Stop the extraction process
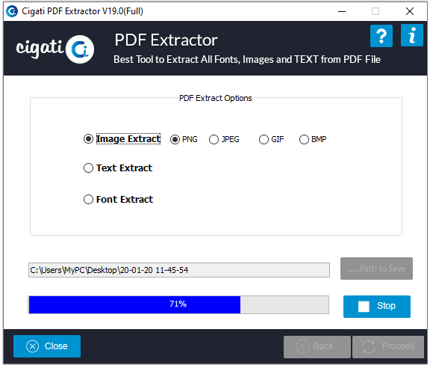430x365 pixels. point(377,307)
